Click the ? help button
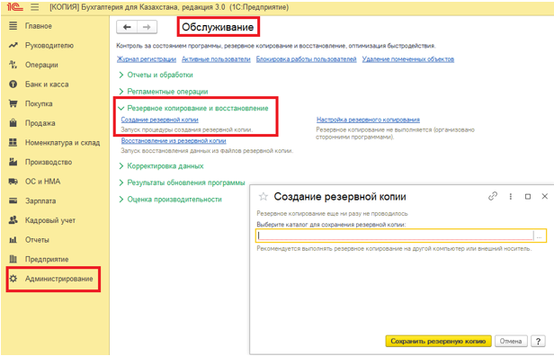Viewport: 554px width, 356px height. click(538, 342)
